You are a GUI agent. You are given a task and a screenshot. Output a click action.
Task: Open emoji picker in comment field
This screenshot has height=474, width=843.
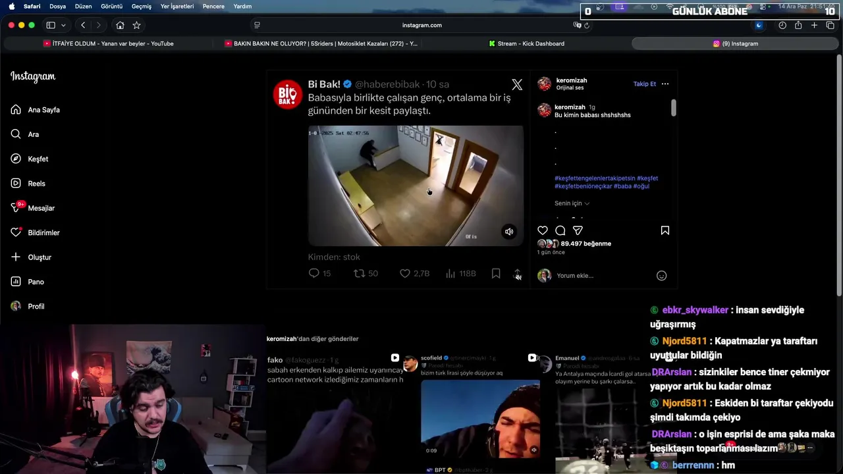662,276
